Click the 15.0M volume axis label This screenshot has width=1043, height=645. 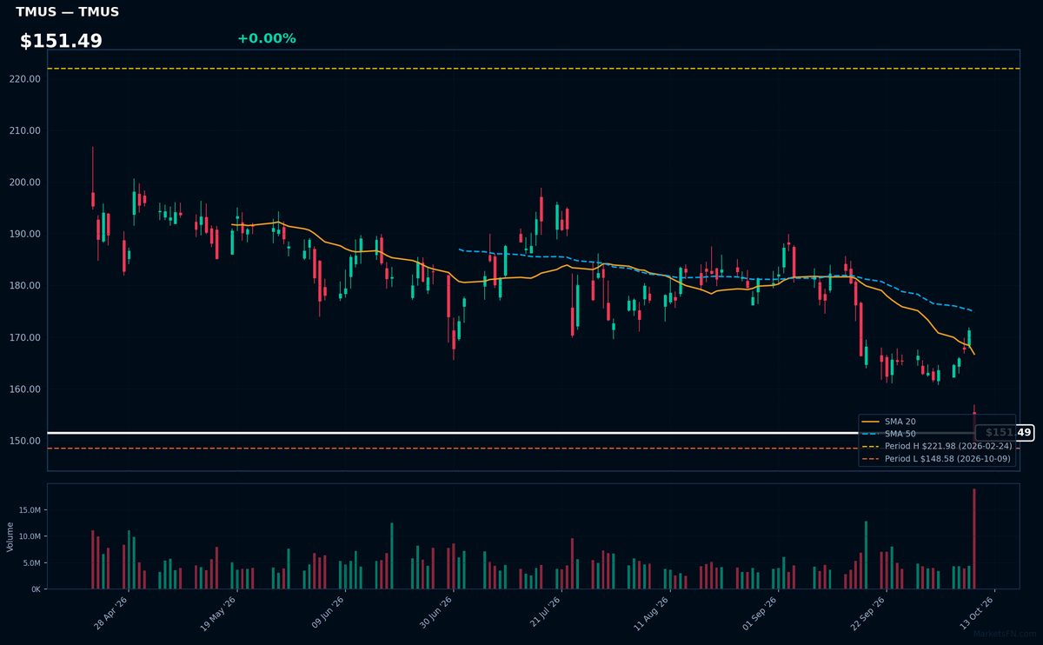point(30,510)
